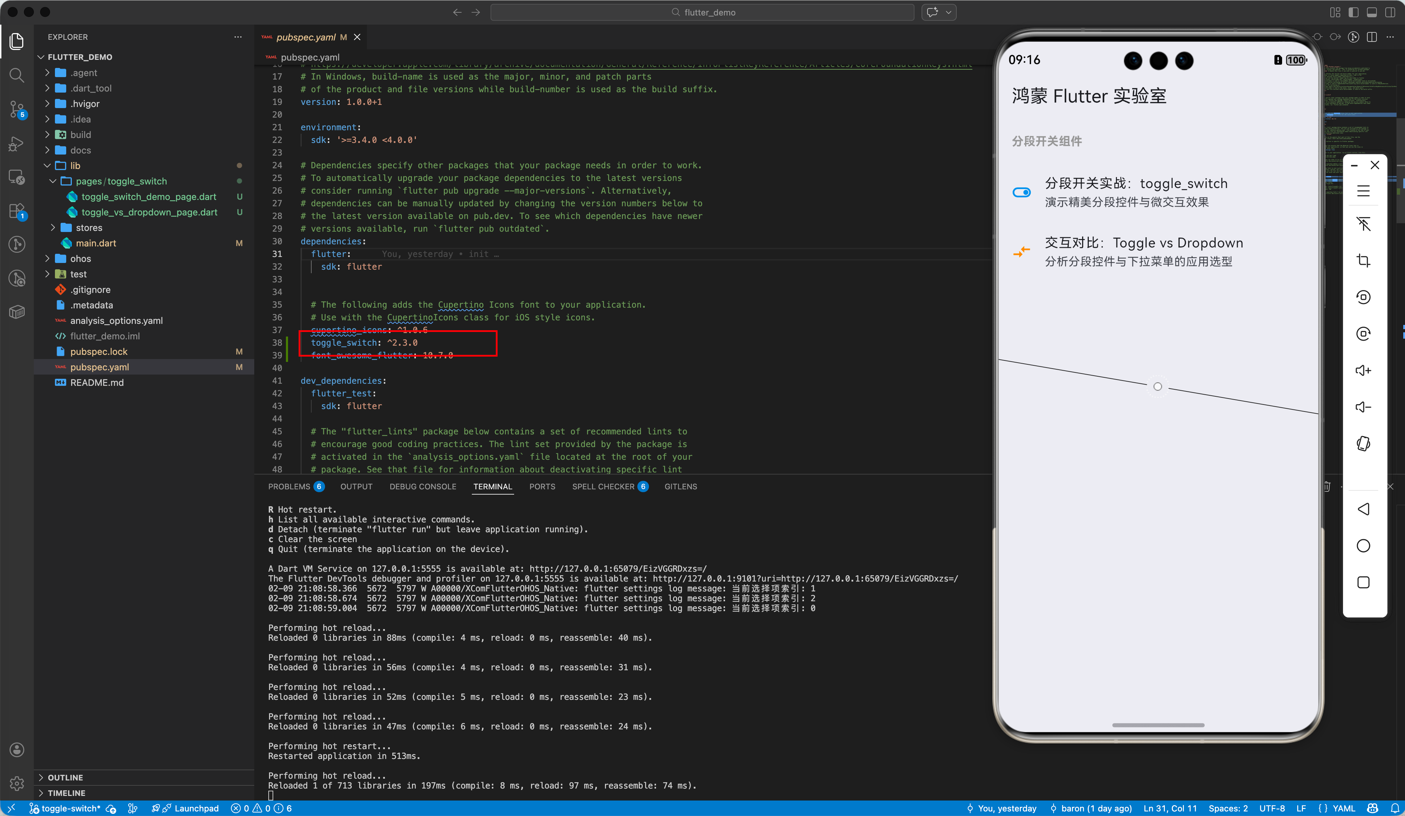Toggle bottom panel layout button

point(1372,12)
